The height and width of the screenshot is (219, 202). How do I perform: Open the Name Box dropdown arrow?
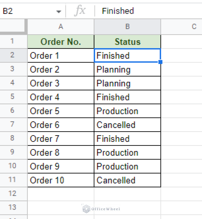(59, 11)
